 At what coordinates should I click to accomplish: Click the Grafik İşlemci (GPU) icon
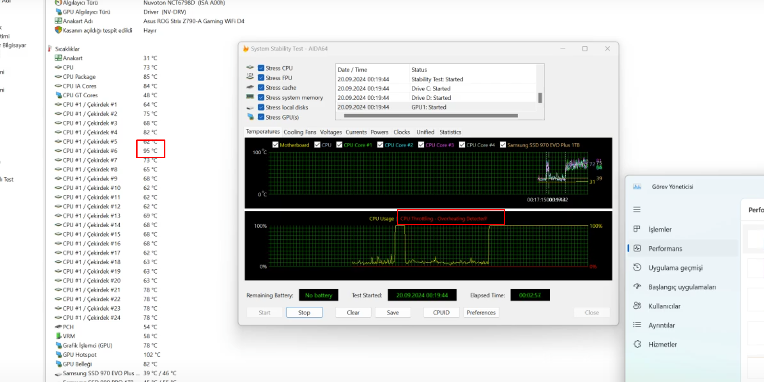pyautogui.click(x=58, y=345)
